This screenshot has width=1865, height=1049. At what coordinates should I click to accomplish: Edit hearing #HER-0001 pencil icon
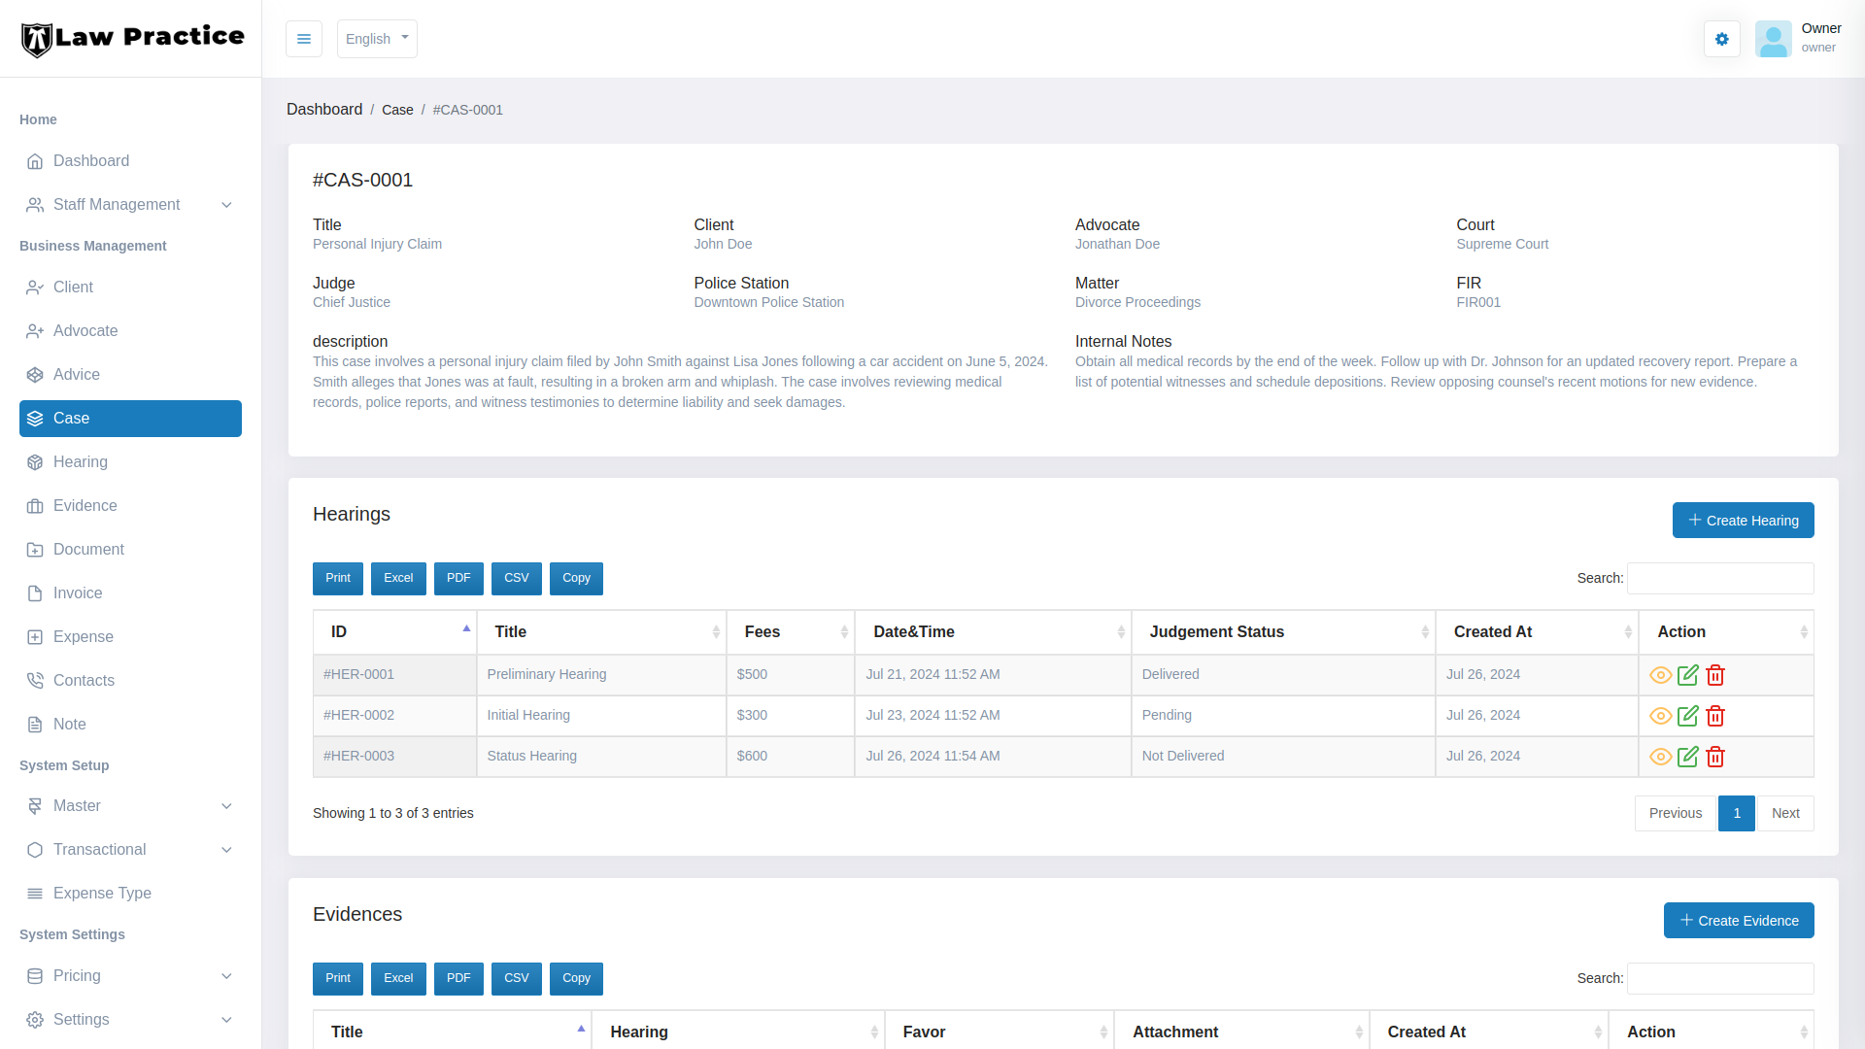[1688, 675]
